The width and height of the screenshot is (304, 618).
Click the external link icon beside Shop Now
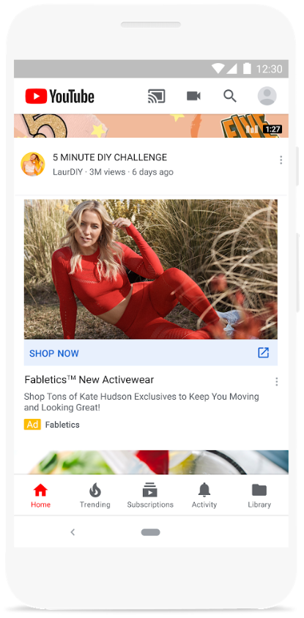264,353
